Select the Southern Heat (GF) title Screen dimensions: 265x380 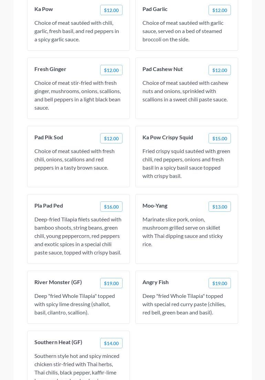point(58,342)
